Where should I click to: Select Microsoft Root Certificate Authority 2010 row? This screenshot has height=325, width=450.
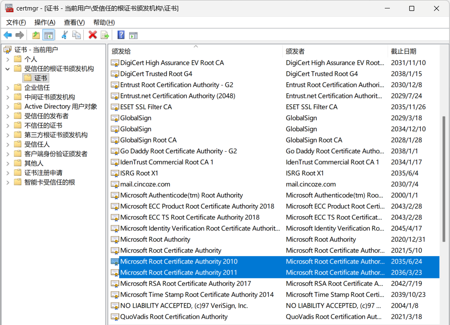click(x=275, y=262)
